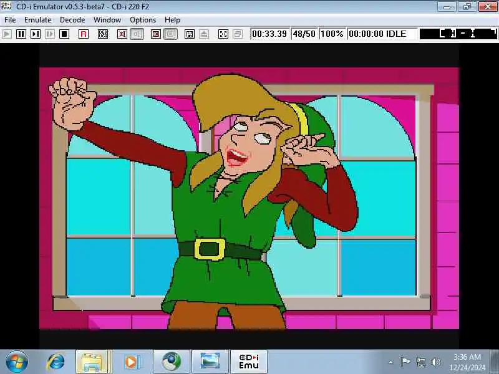The width and height of the screenshot is (499, 374).
Task: Reset the emulator with the red R icon
Action: click(x=84, y=34)
